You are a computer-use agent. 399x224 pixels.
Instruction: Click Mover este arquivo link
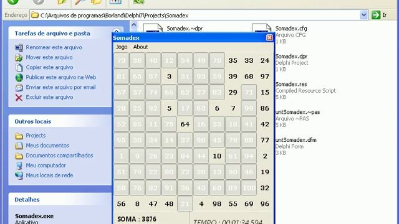pyautogui.click(x=49, y=57)
